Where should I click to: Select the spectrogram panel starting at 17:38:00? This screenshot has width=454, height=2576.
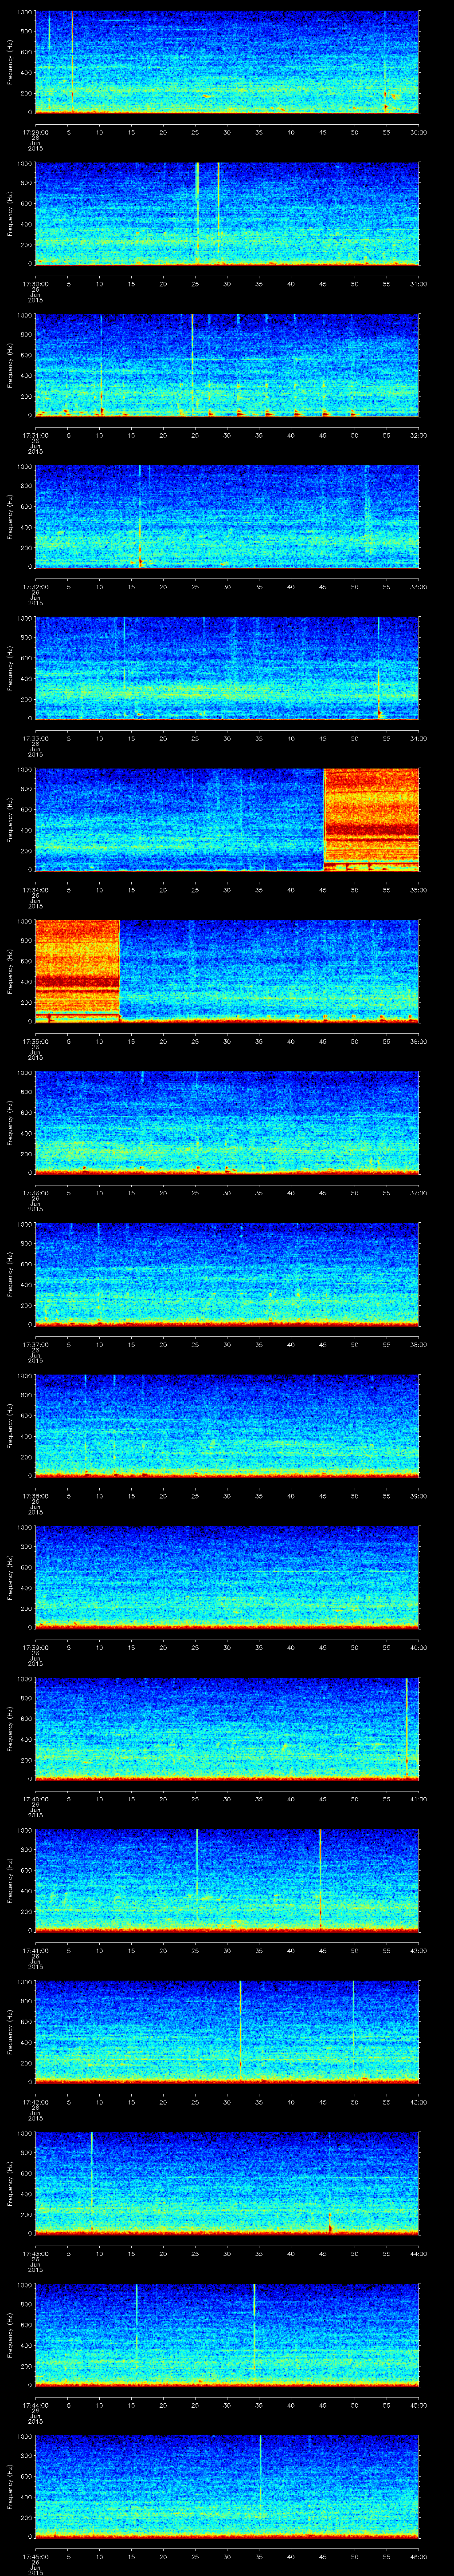(x=227, y=1426)
